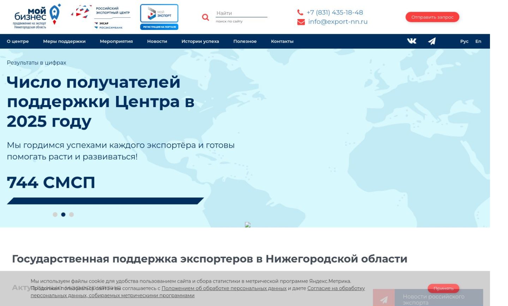The height and width of the screenshot is (306, 508).
Task: Switch language to Рус
Action: pos(464,41)
